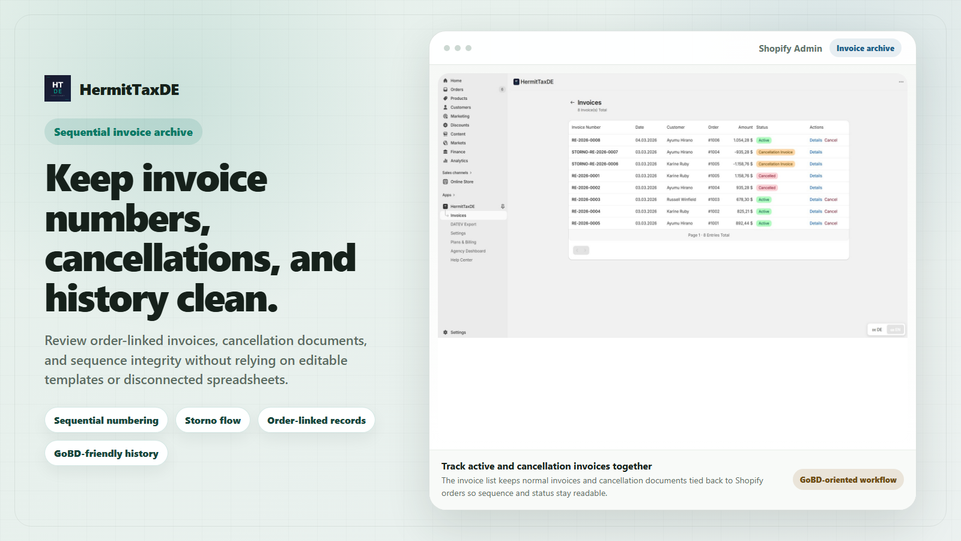The width and height of the screenshot is (961, 541).
Task: Click Cancel for RE-2026-0005
Action: click(831, 223)
